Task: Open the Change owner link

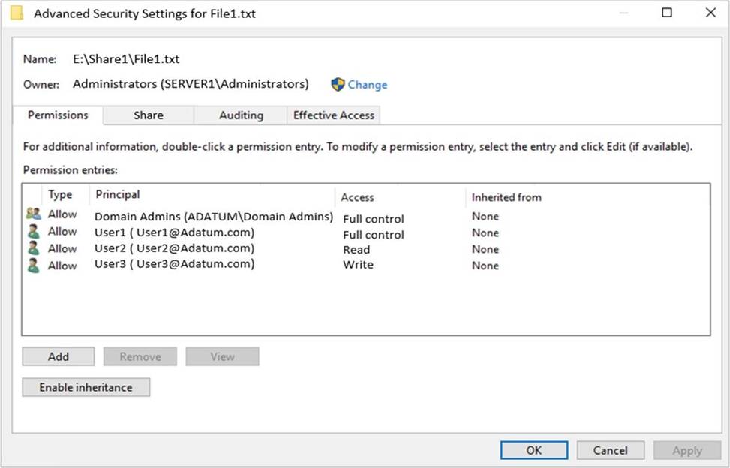Action: pos(368,85)
